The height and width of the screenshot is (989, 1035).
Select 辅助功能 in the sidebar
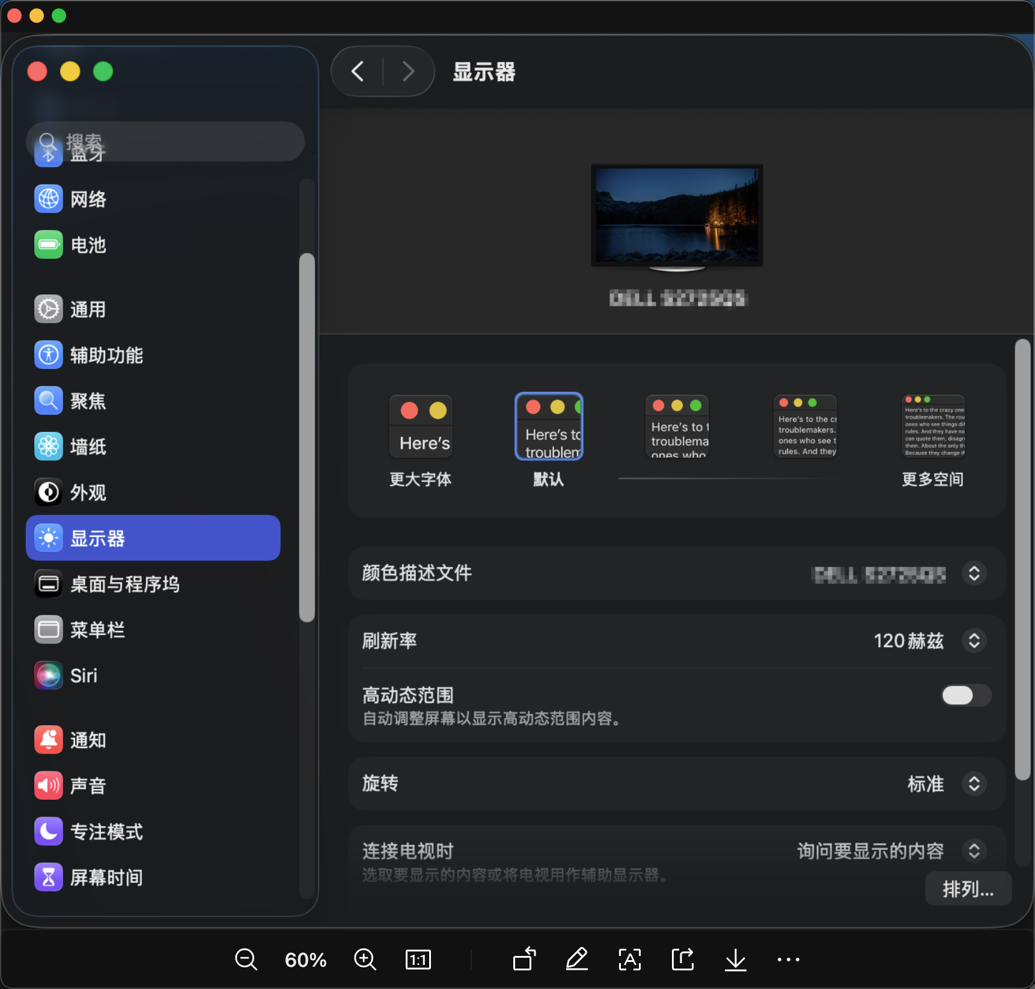point(106,355)
